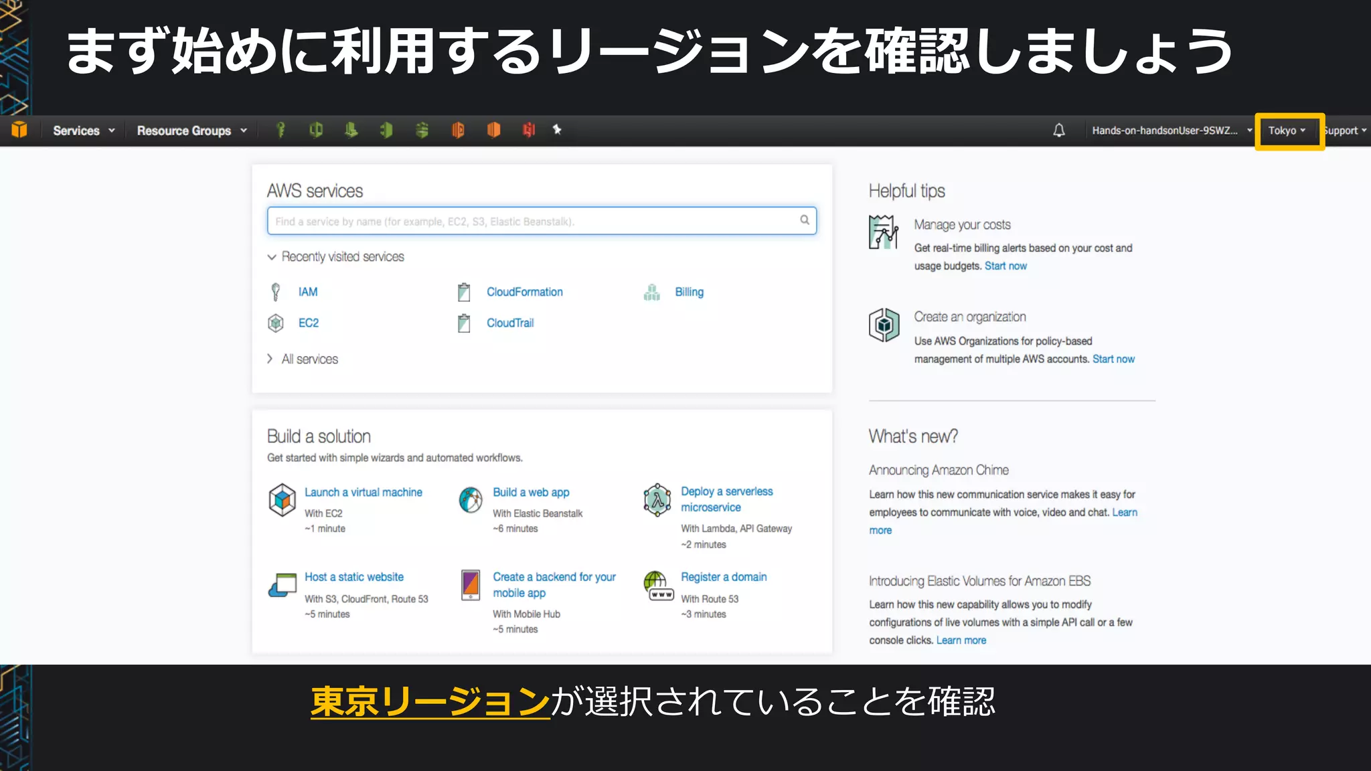Click the Create an organization hexagon icon
This screenshot has height=771, width=1371.
coord(884,325)
